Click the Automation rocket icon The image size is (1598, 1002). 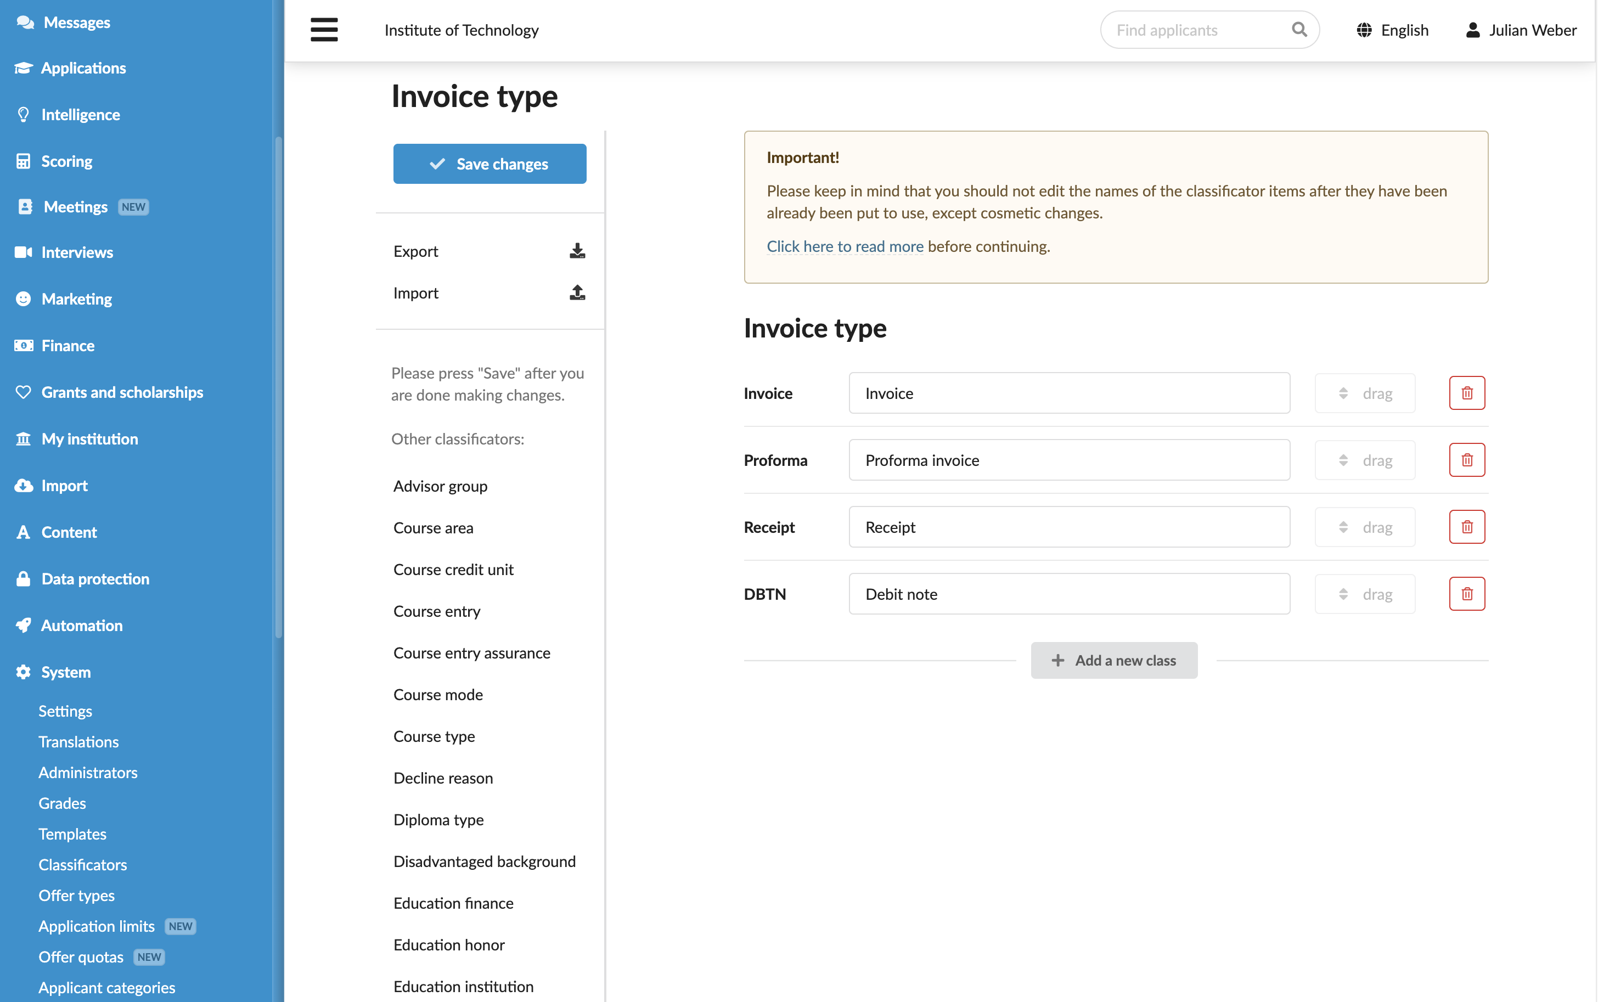point(23,626)
